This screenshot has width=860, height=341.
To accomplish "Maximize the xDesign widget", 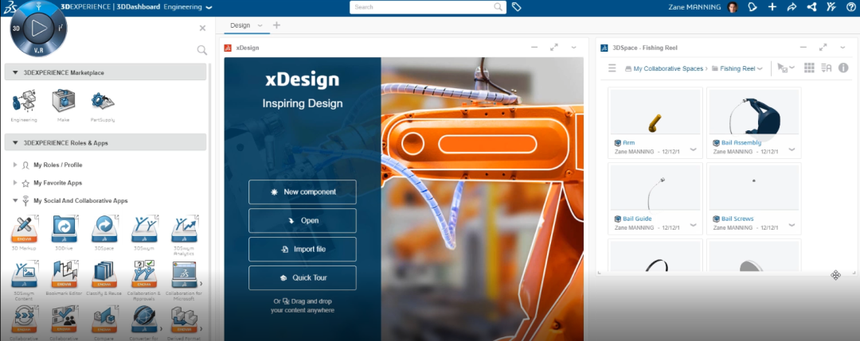I will coord(554,48).
